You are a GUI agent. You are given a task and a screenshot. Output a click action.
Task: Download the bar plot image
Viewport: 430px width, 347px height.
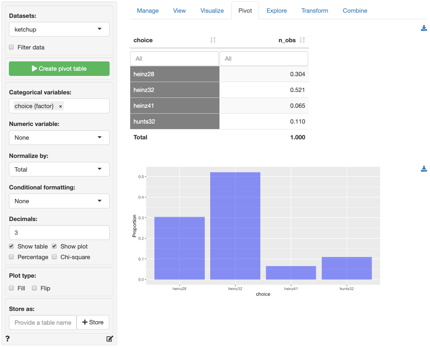424,169
